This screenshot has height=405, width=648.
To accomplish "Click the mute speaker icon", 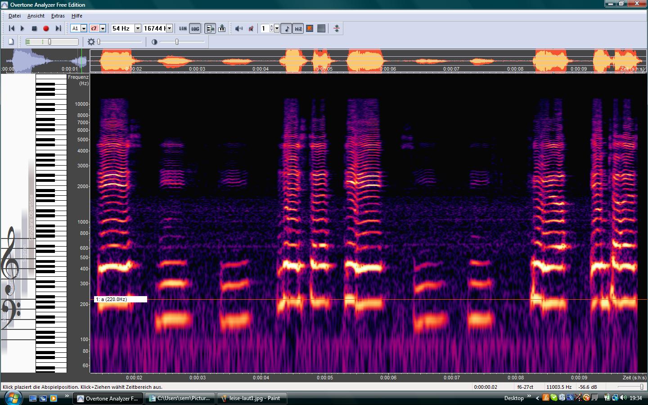I will (x=251, y=28).
